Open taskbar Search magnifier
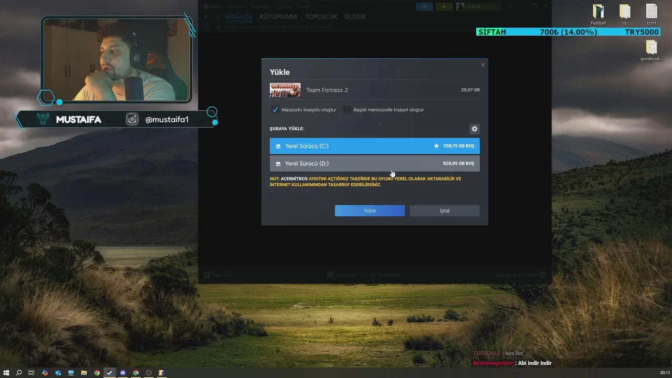The image size is (672, 378). coord(19,373)
